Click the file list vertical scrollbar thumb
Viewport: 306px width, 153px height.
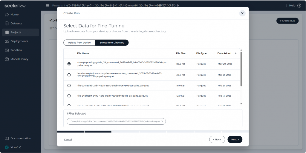[x=241, y=69]
